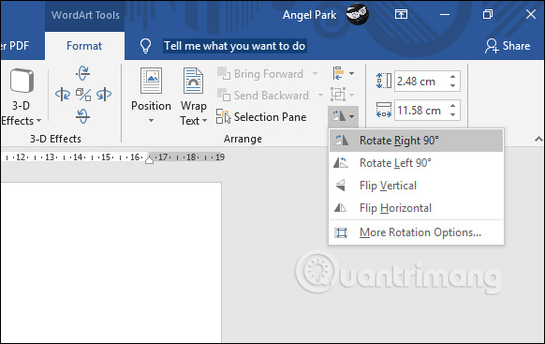Choose Rotate Left 90°
545x344 pixels.
click(x=416, y=163)
